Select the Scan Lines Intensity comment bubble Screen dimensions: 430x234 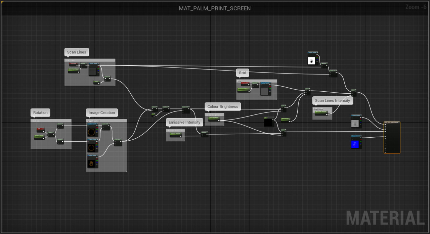pyautogui.click(x=333, y=100)
